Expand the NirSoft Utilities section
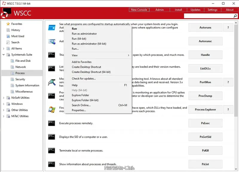 tap(3, 97)
